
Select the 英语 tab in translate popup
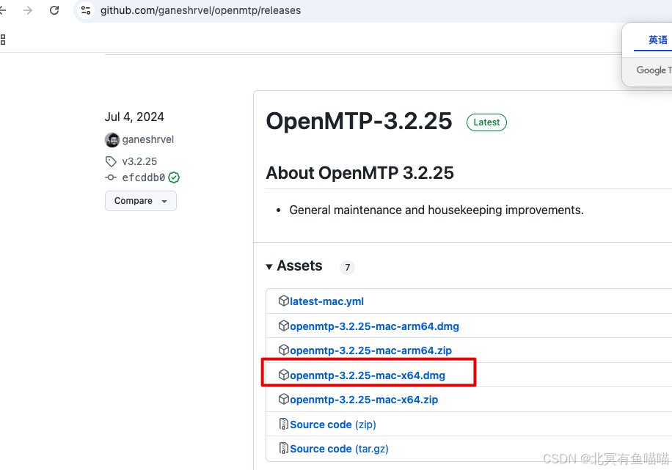click(657, 40)
